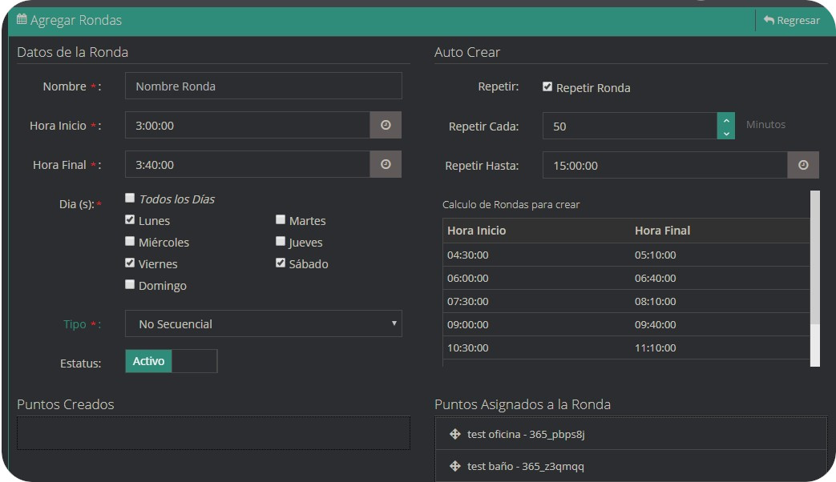Increase Repetir Cada minutes with up arrow

tap(726, 120)
